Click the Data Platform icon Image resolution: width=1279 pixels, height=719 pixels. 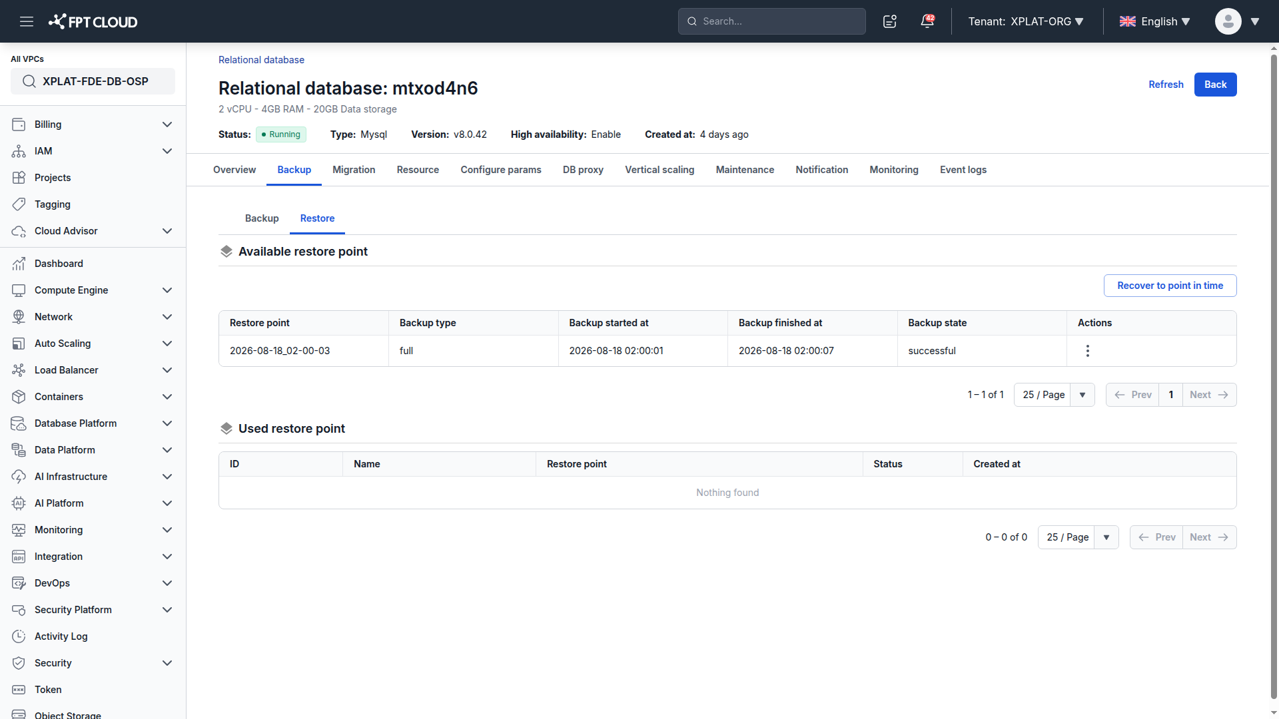pos(19,450)
